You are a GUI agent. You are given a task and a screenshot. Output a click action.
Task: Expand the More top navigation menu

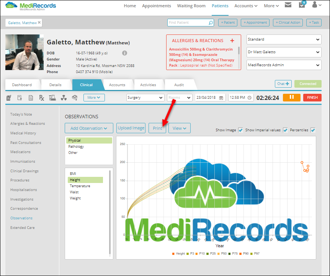[271, 6]
